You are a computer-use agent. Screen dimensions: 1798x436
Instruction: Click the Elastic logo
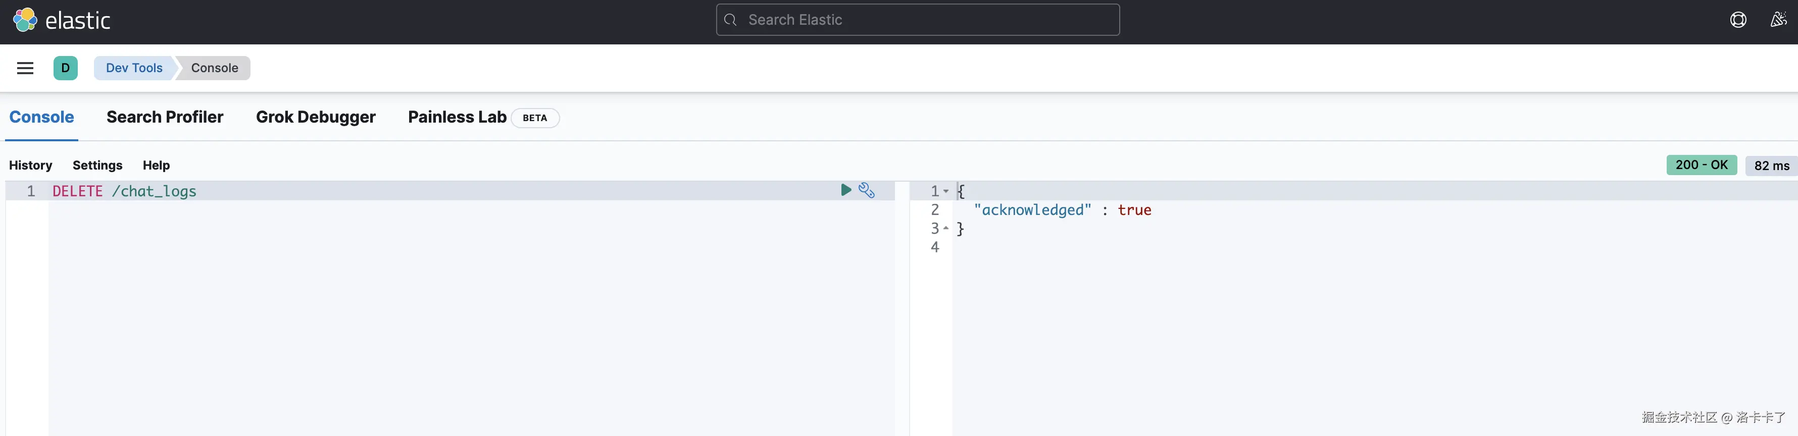pos(62,20)
